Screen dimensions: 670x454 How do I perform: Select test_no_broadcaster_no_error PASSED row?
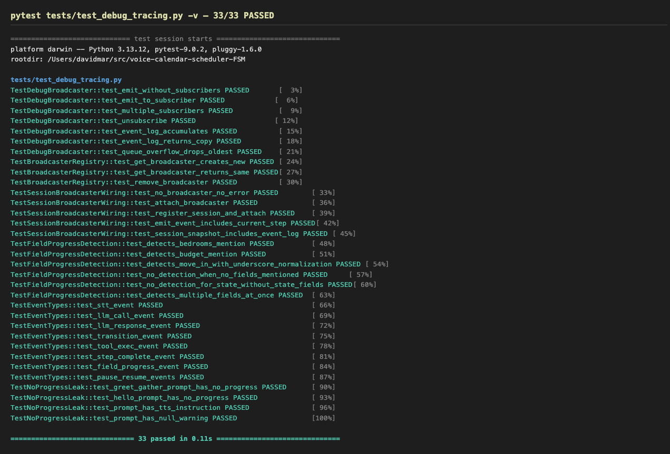tap(173, 193)
